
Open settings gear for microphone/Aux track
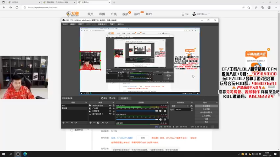[x=165, y=111]
